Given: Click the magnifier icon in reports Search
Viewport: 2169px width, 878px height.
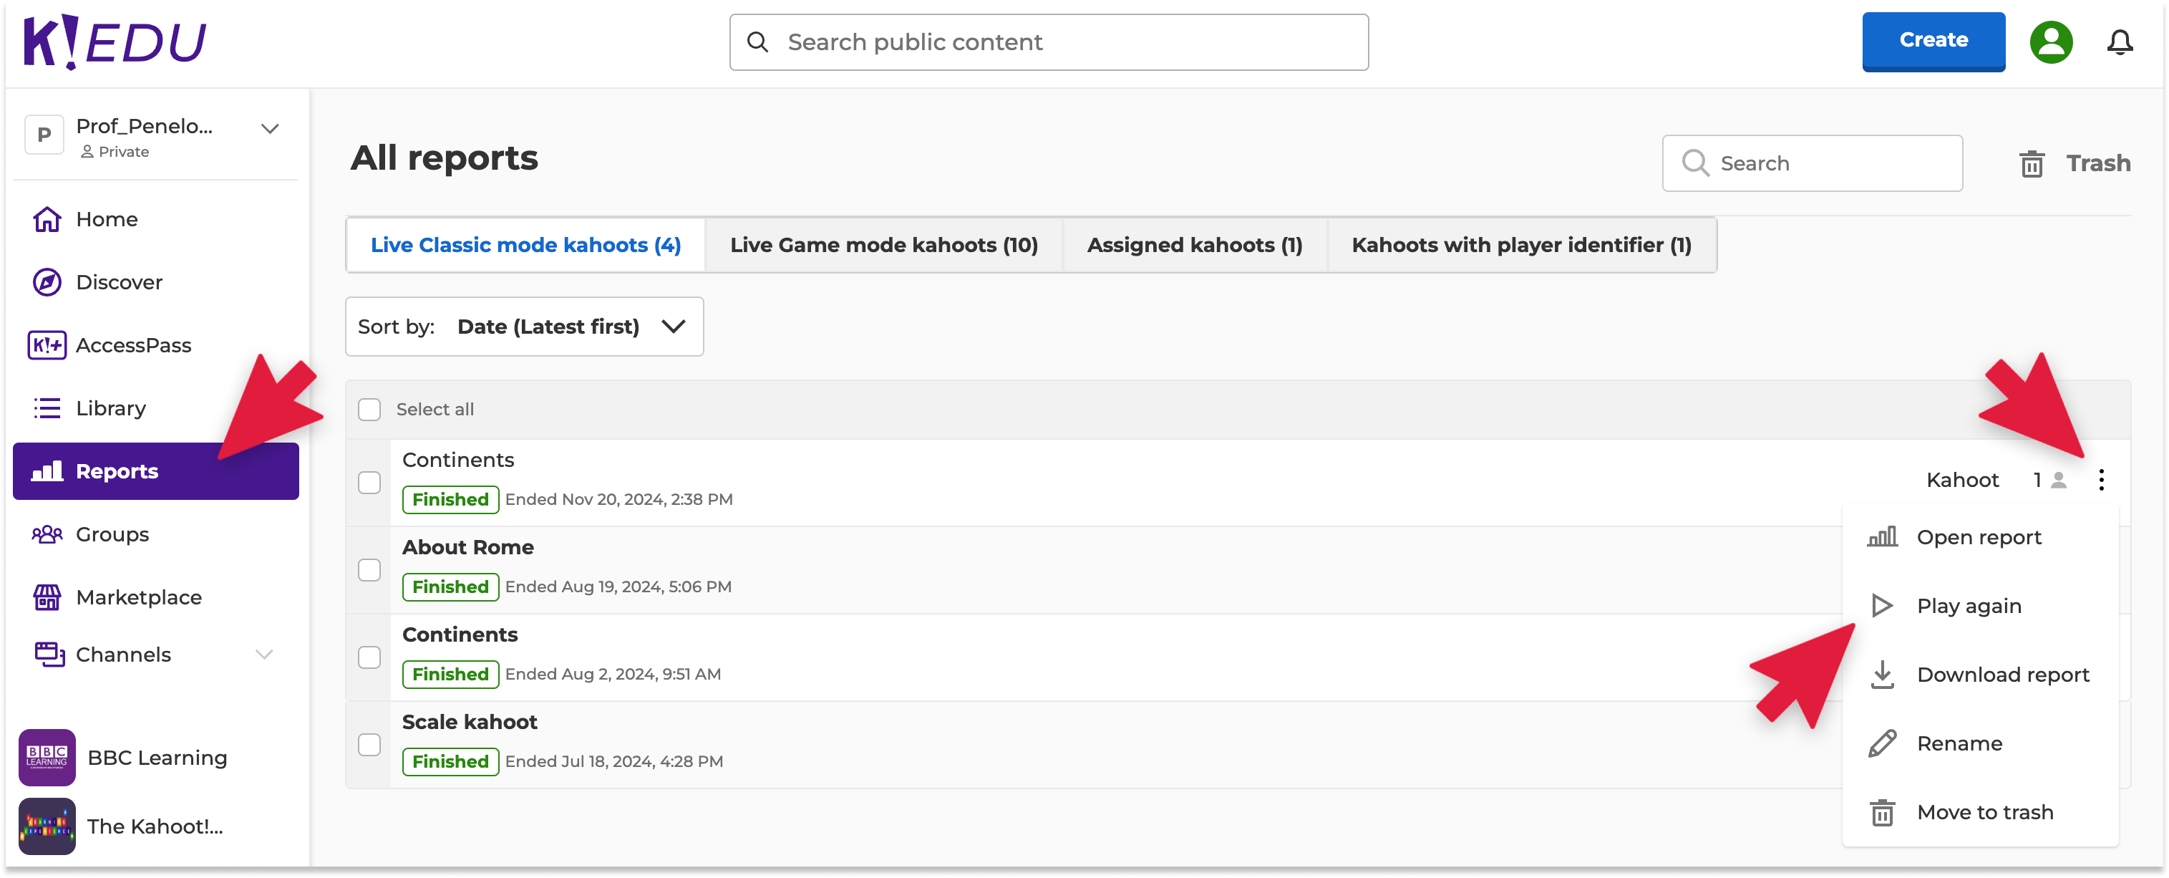Looking at the screenshot, I should pos(1695,163).
